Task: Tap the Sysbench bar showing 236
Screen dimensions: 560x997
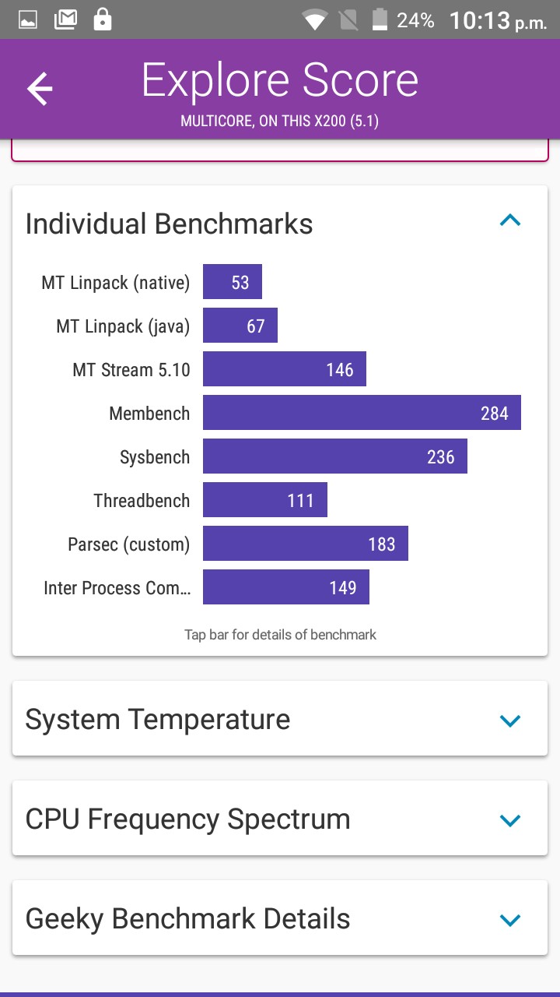Action: tap(334, 456)
